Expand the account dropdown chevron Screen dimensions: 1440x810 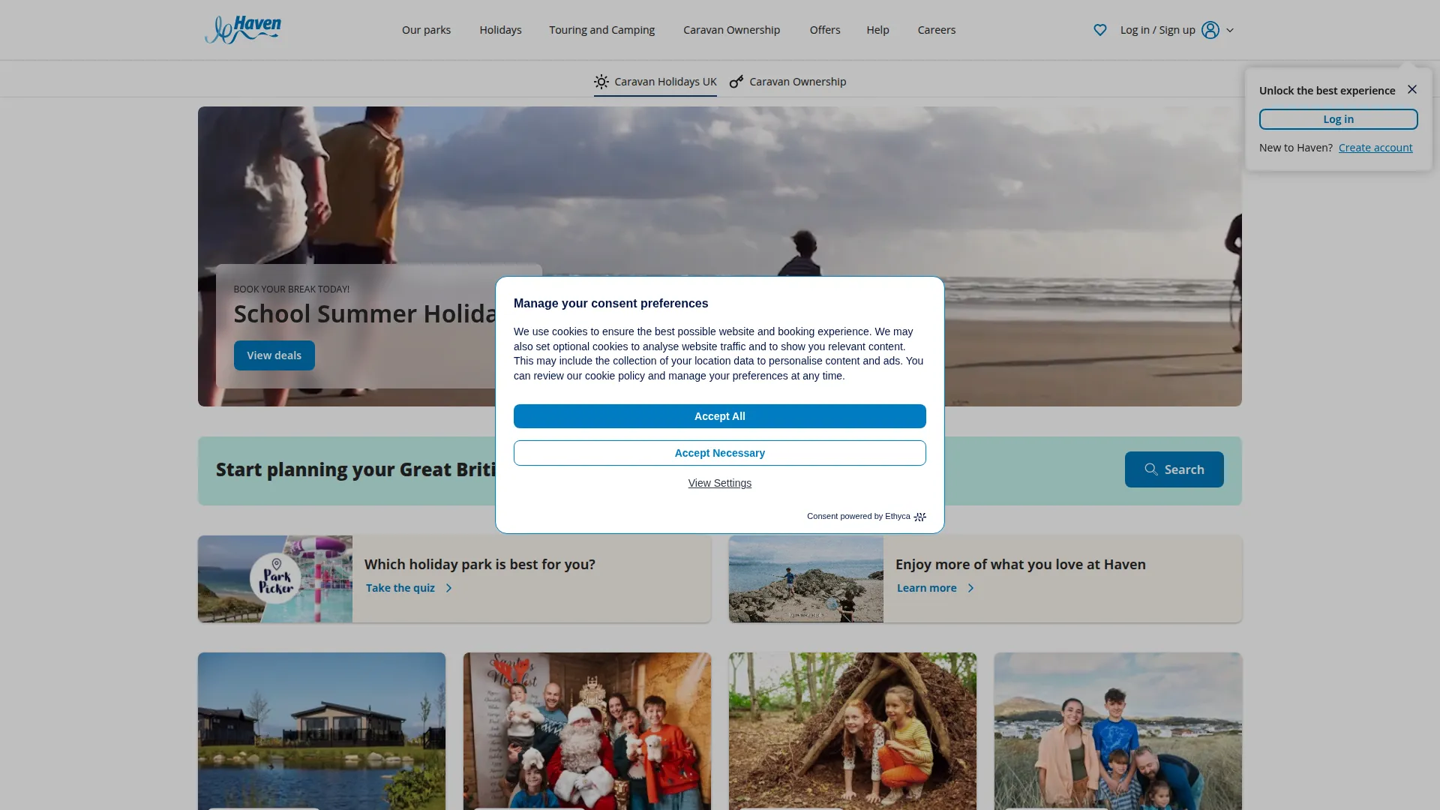point(1230,30)
